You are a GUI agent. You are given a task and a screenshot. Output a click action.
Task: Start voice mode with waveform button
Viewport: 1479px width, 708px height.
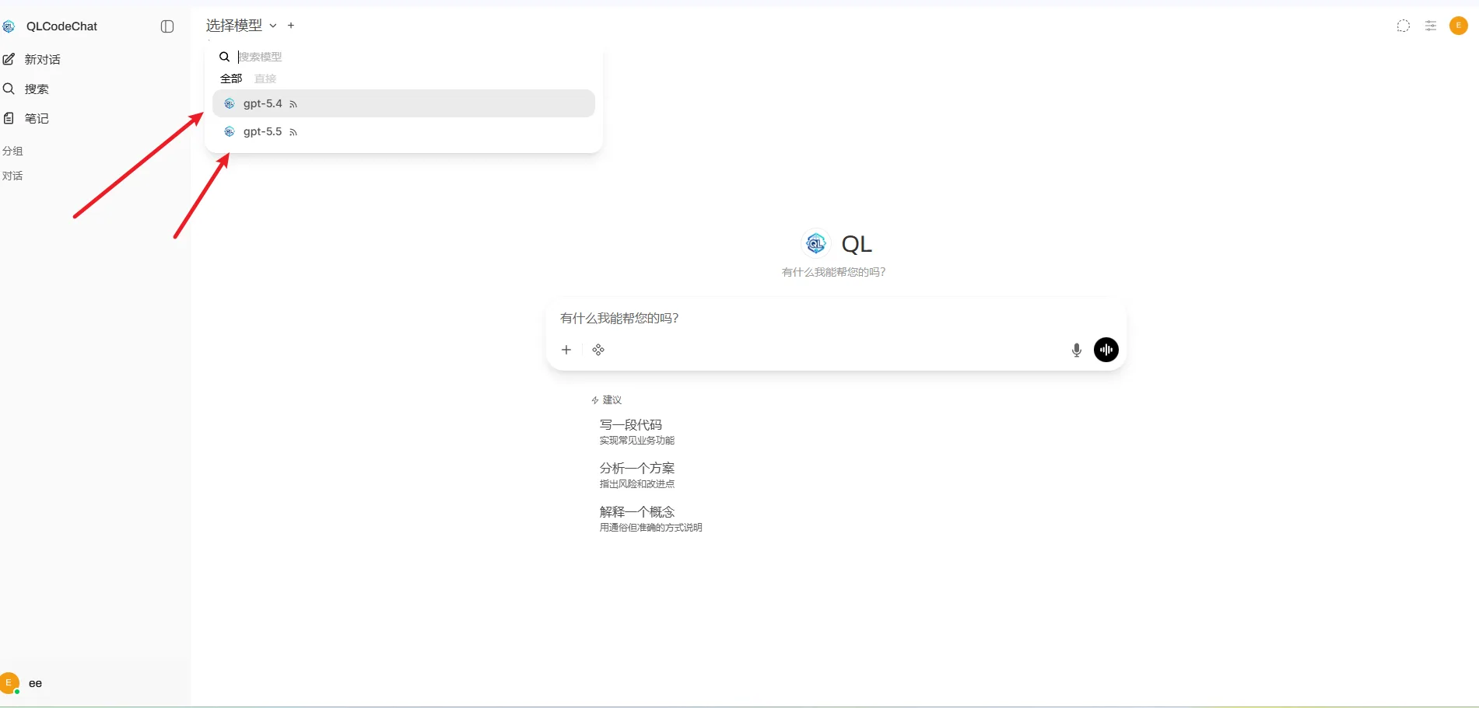1106,350
